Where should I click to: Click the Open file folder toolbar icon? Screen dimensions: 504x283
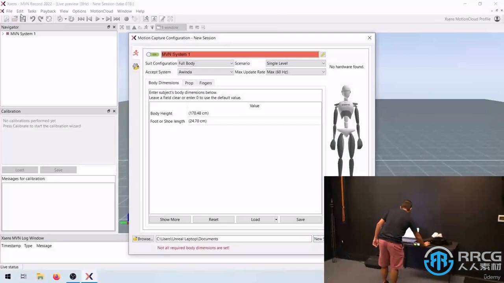pyautogui.click(x=15, y=19)
